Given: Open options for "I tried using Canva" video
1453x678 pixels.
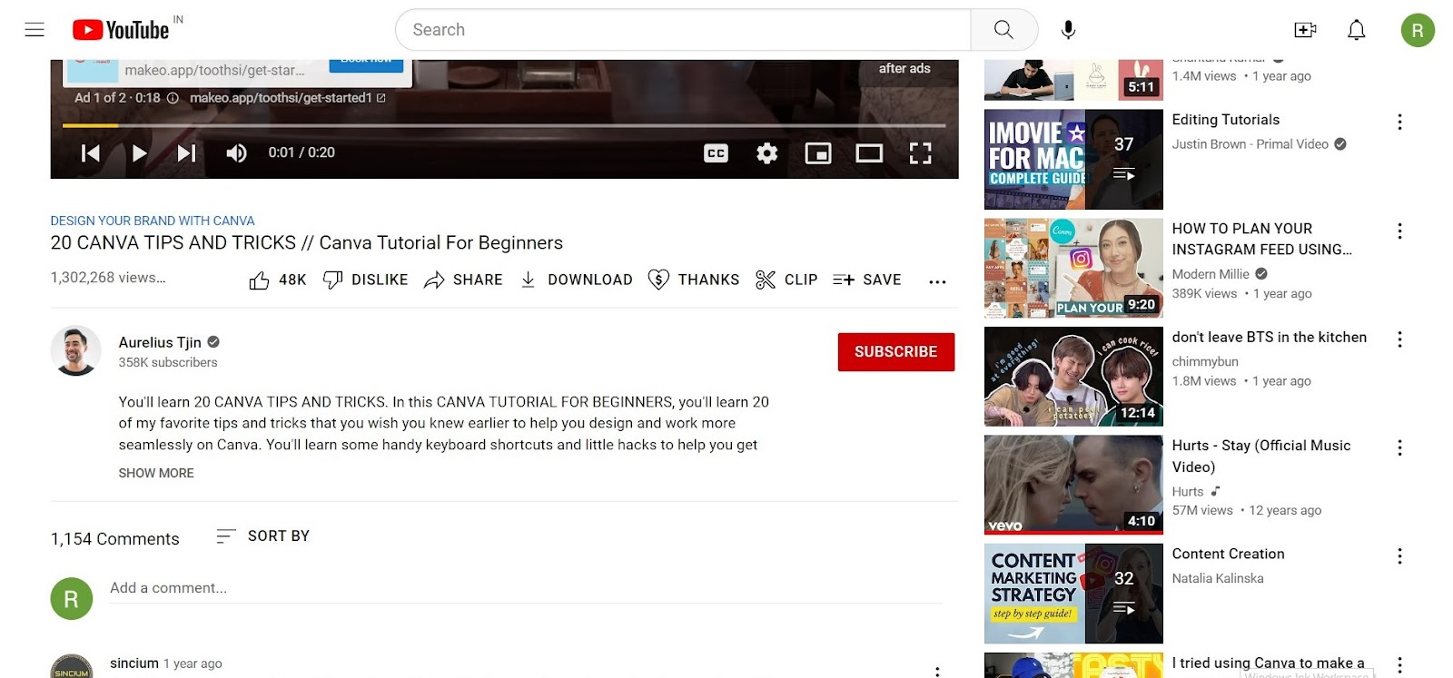Looking at the screenshot, I should [x=1399, y=665].
